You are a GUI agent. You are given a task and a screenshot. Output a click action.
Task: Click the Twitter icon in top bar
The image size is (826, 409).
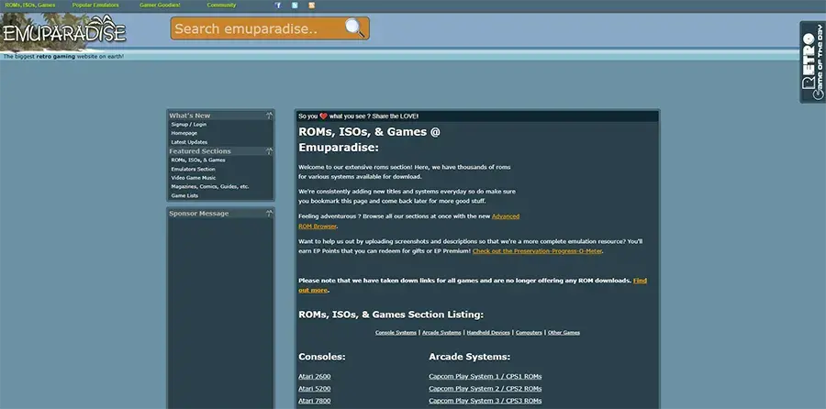pos(295,6)
